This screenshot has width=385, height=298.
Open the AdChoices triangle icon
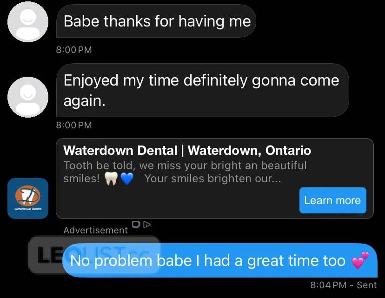point(147,225)
